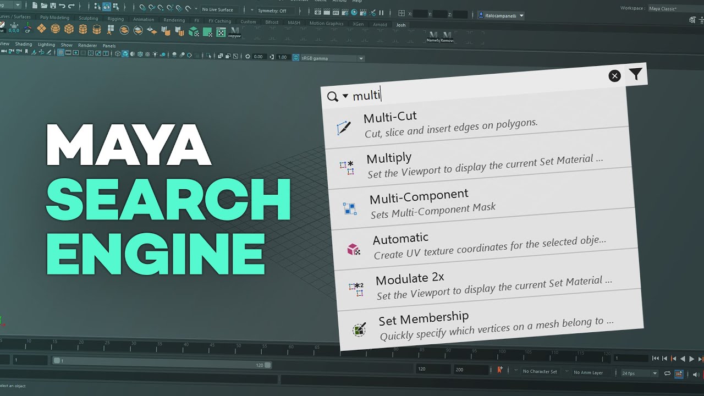Start IPR render icon

(x=336, y=12)
